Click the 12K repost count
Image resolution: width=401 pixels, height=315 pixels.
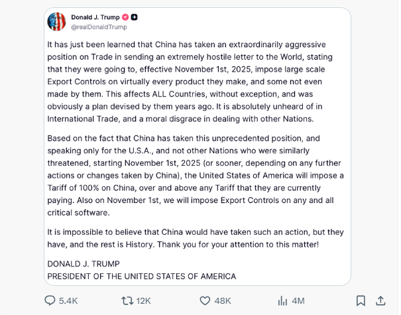click(x=143, y=300)
